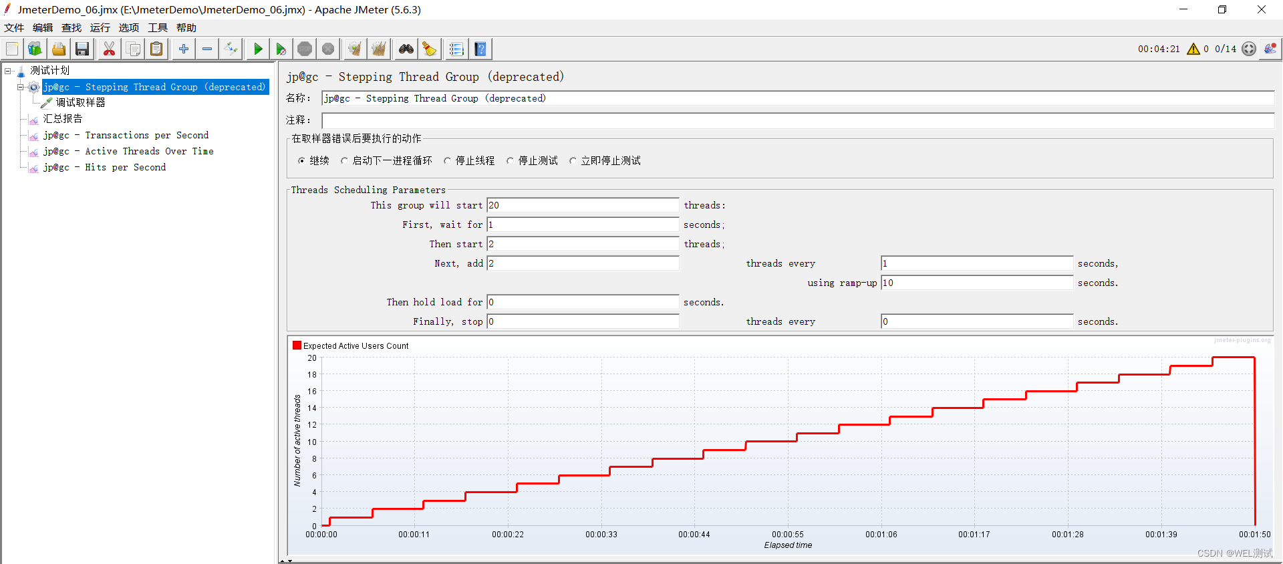Stop the test with STOP icon
Viewport: 1283px width, 564px height.
(305, 49)
